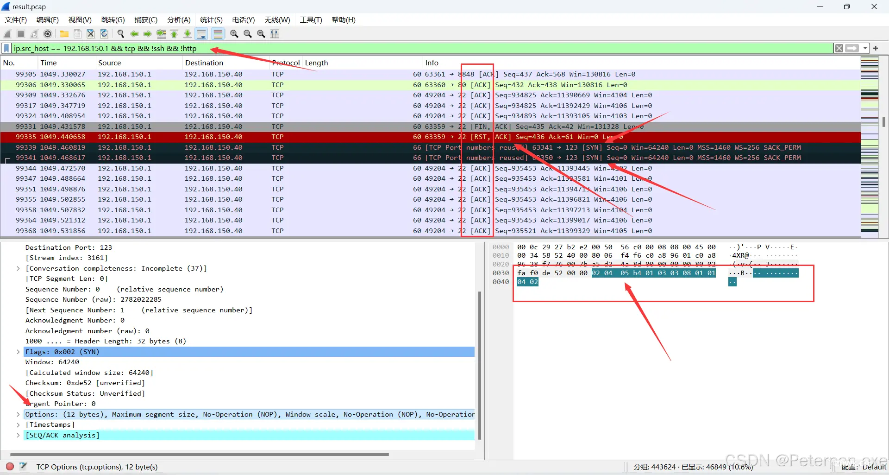Go forward to next packet in history
Image resolution: width=889 pixels, height=475 pixels.
[148, 34]
